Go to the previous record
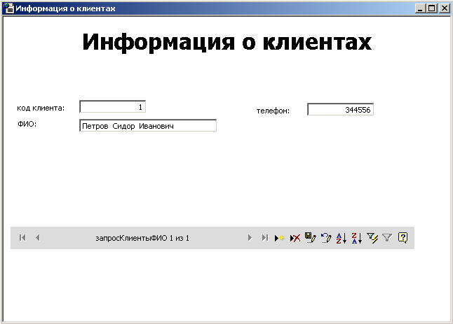This screenshot has width=453, height=324. [38, 238]
